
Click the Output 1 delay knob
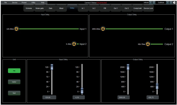pos(103,29)
